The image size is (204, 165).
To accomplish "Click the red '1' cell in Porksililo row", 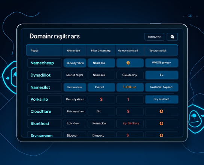I will [x=130, y=99].
